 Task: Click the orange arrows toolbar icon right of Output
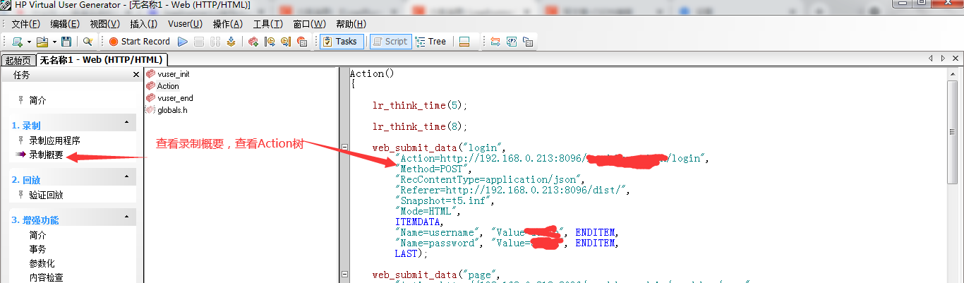tap(495, 42)
